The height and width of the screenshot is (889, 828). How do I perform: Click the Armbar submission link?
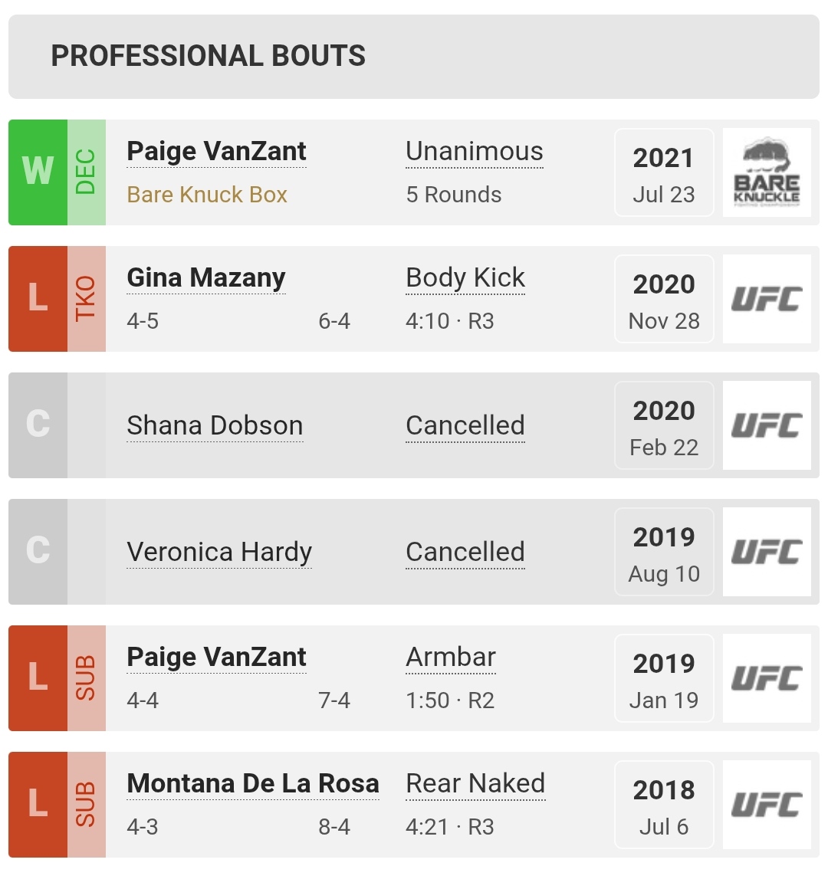(x=451, y=657)
